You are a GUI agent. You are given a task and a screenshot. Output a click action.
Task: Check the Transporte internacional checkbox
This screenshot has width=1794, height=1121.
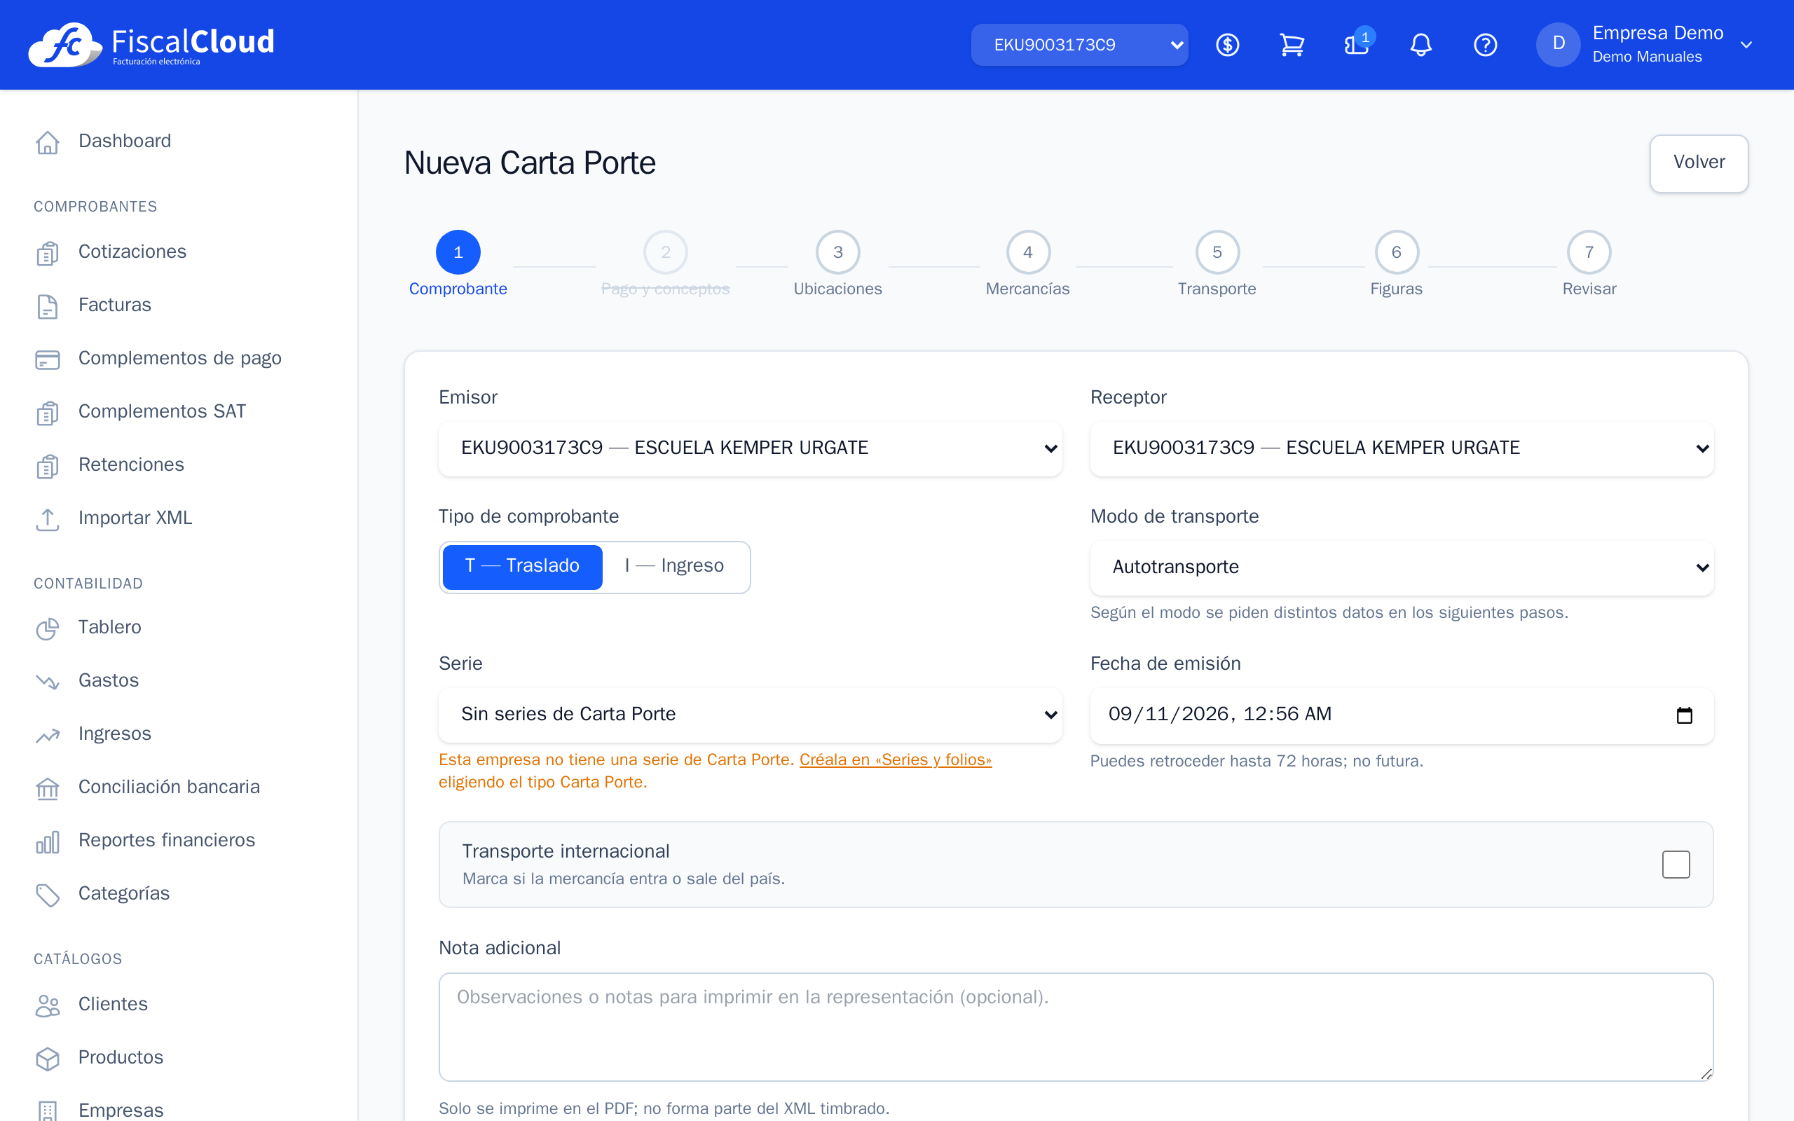point(1676,865)
